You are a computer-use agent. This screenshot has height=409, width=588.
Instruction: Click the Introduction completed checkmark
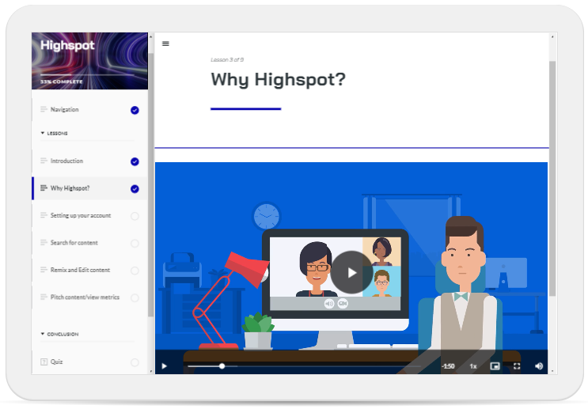pyautogui.click(x=135, y=161)
